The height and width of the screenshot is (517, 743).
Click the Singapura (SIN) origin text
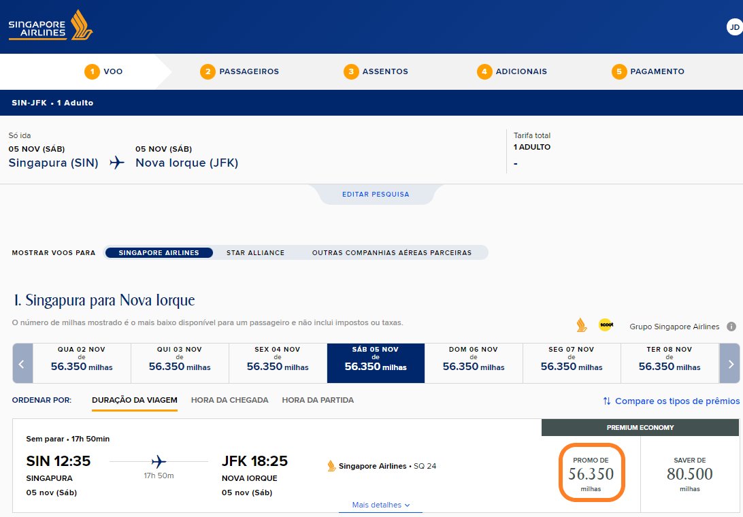[54, 163]
